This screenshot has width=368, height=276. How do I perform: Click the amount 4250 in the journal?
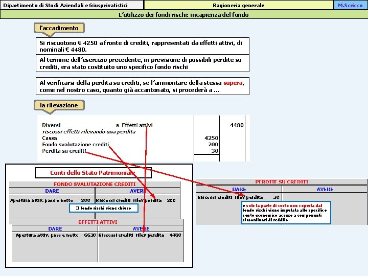(211, 138)
